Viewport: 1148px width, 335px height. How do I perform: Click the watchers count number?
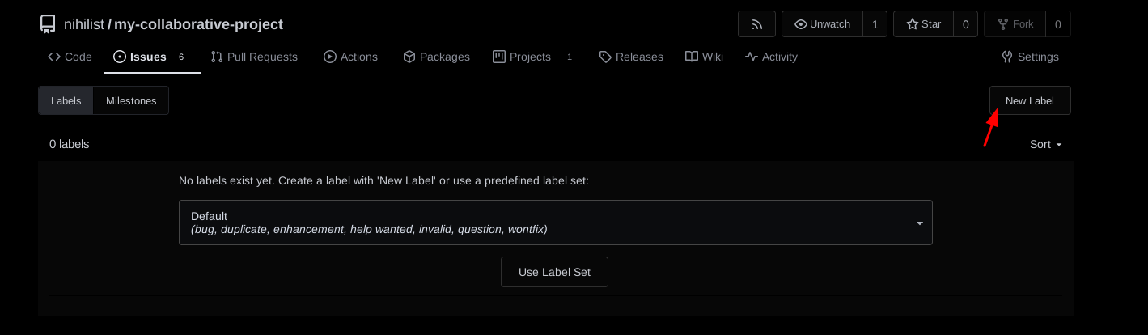[x=875, y=24]
